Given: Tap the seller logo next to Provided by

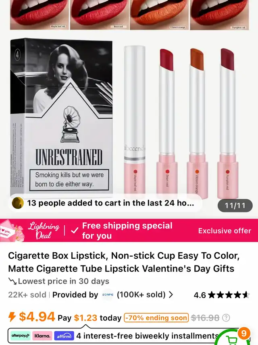Looking at the screenshot, I should click(107, 295).
